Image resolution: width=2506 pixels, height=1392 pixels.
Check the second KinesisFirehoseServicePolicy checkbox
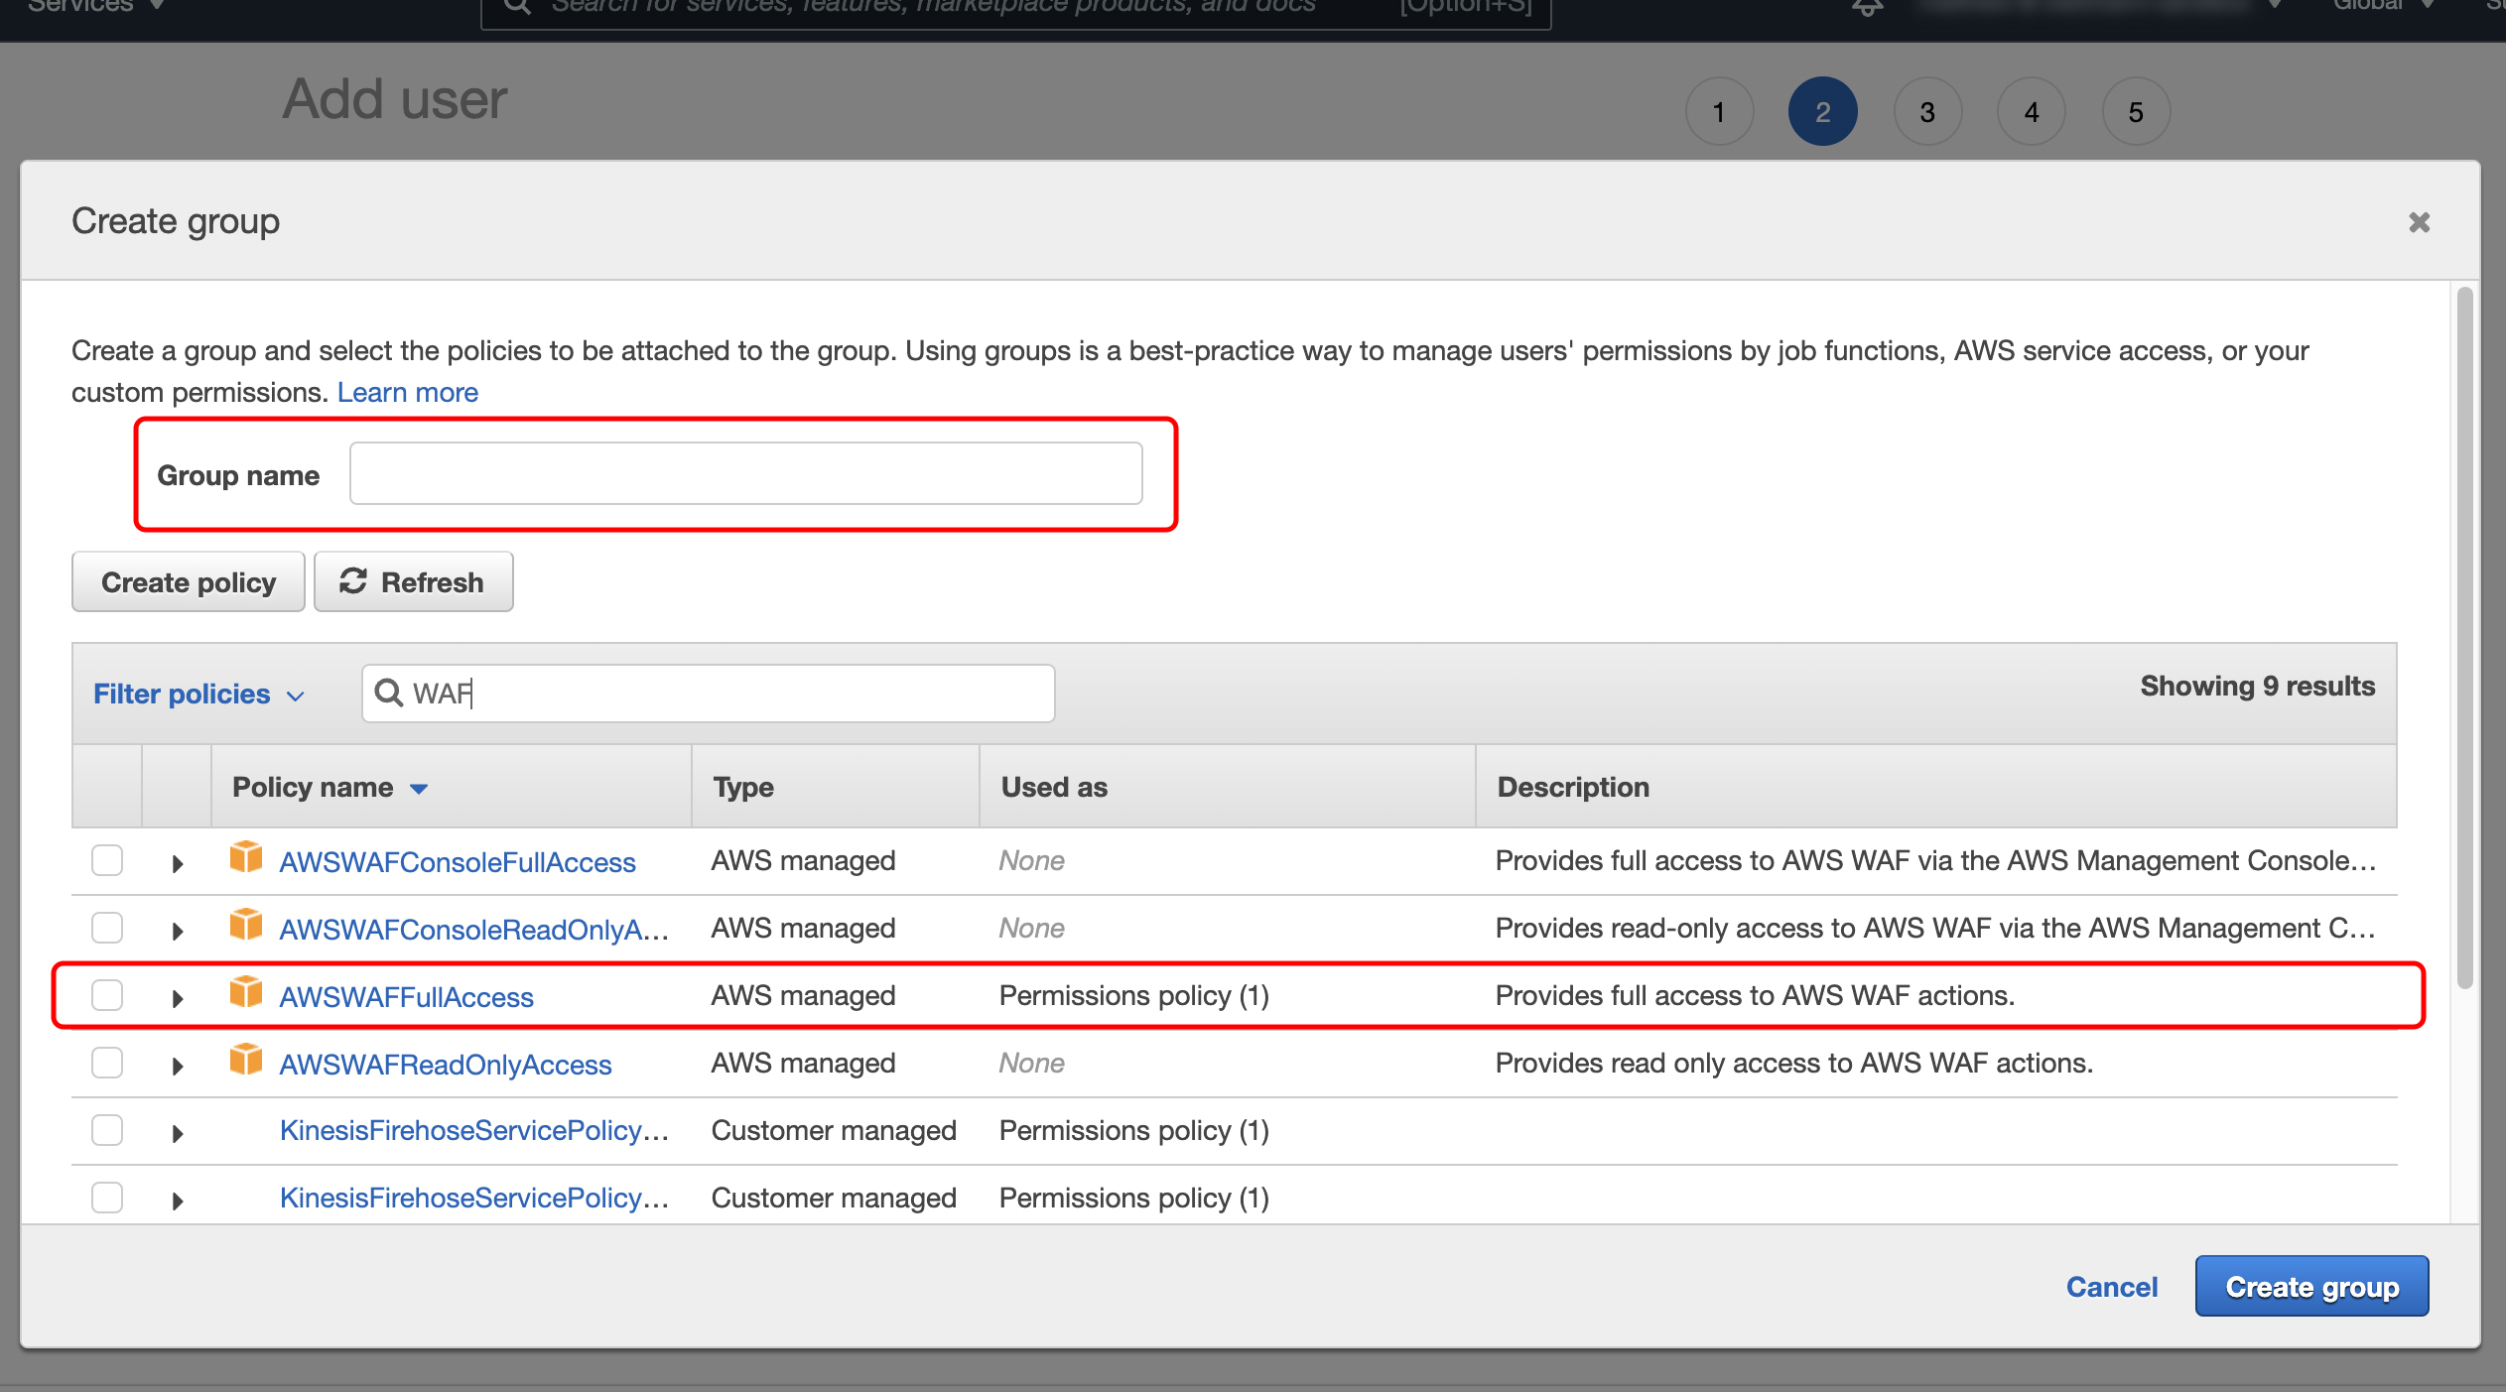pos(107,1198)
